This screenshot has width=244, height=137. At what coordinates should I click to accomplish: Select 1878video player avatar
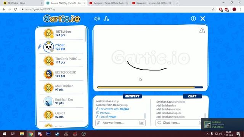pyautogui.click(x=48, y=33)
